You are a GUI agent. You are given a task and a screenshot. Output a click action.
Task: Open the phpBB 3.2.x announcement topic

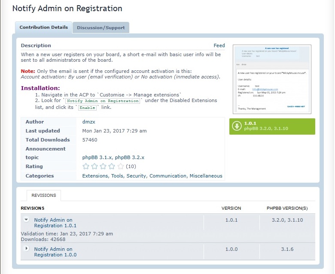(x=130, y=157)
